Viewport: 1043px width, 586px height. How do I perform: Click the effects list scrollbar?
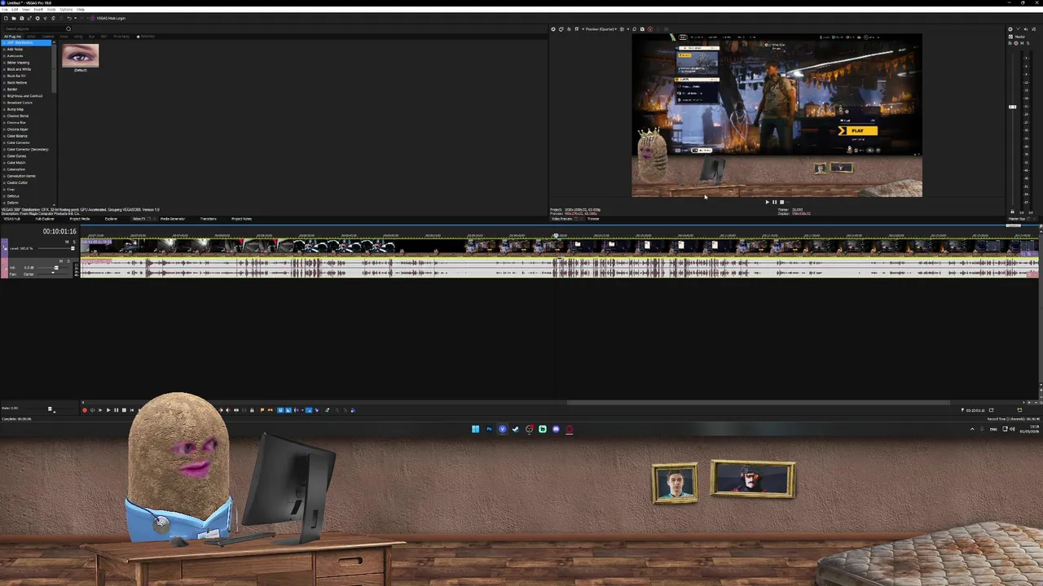(54, 68)
